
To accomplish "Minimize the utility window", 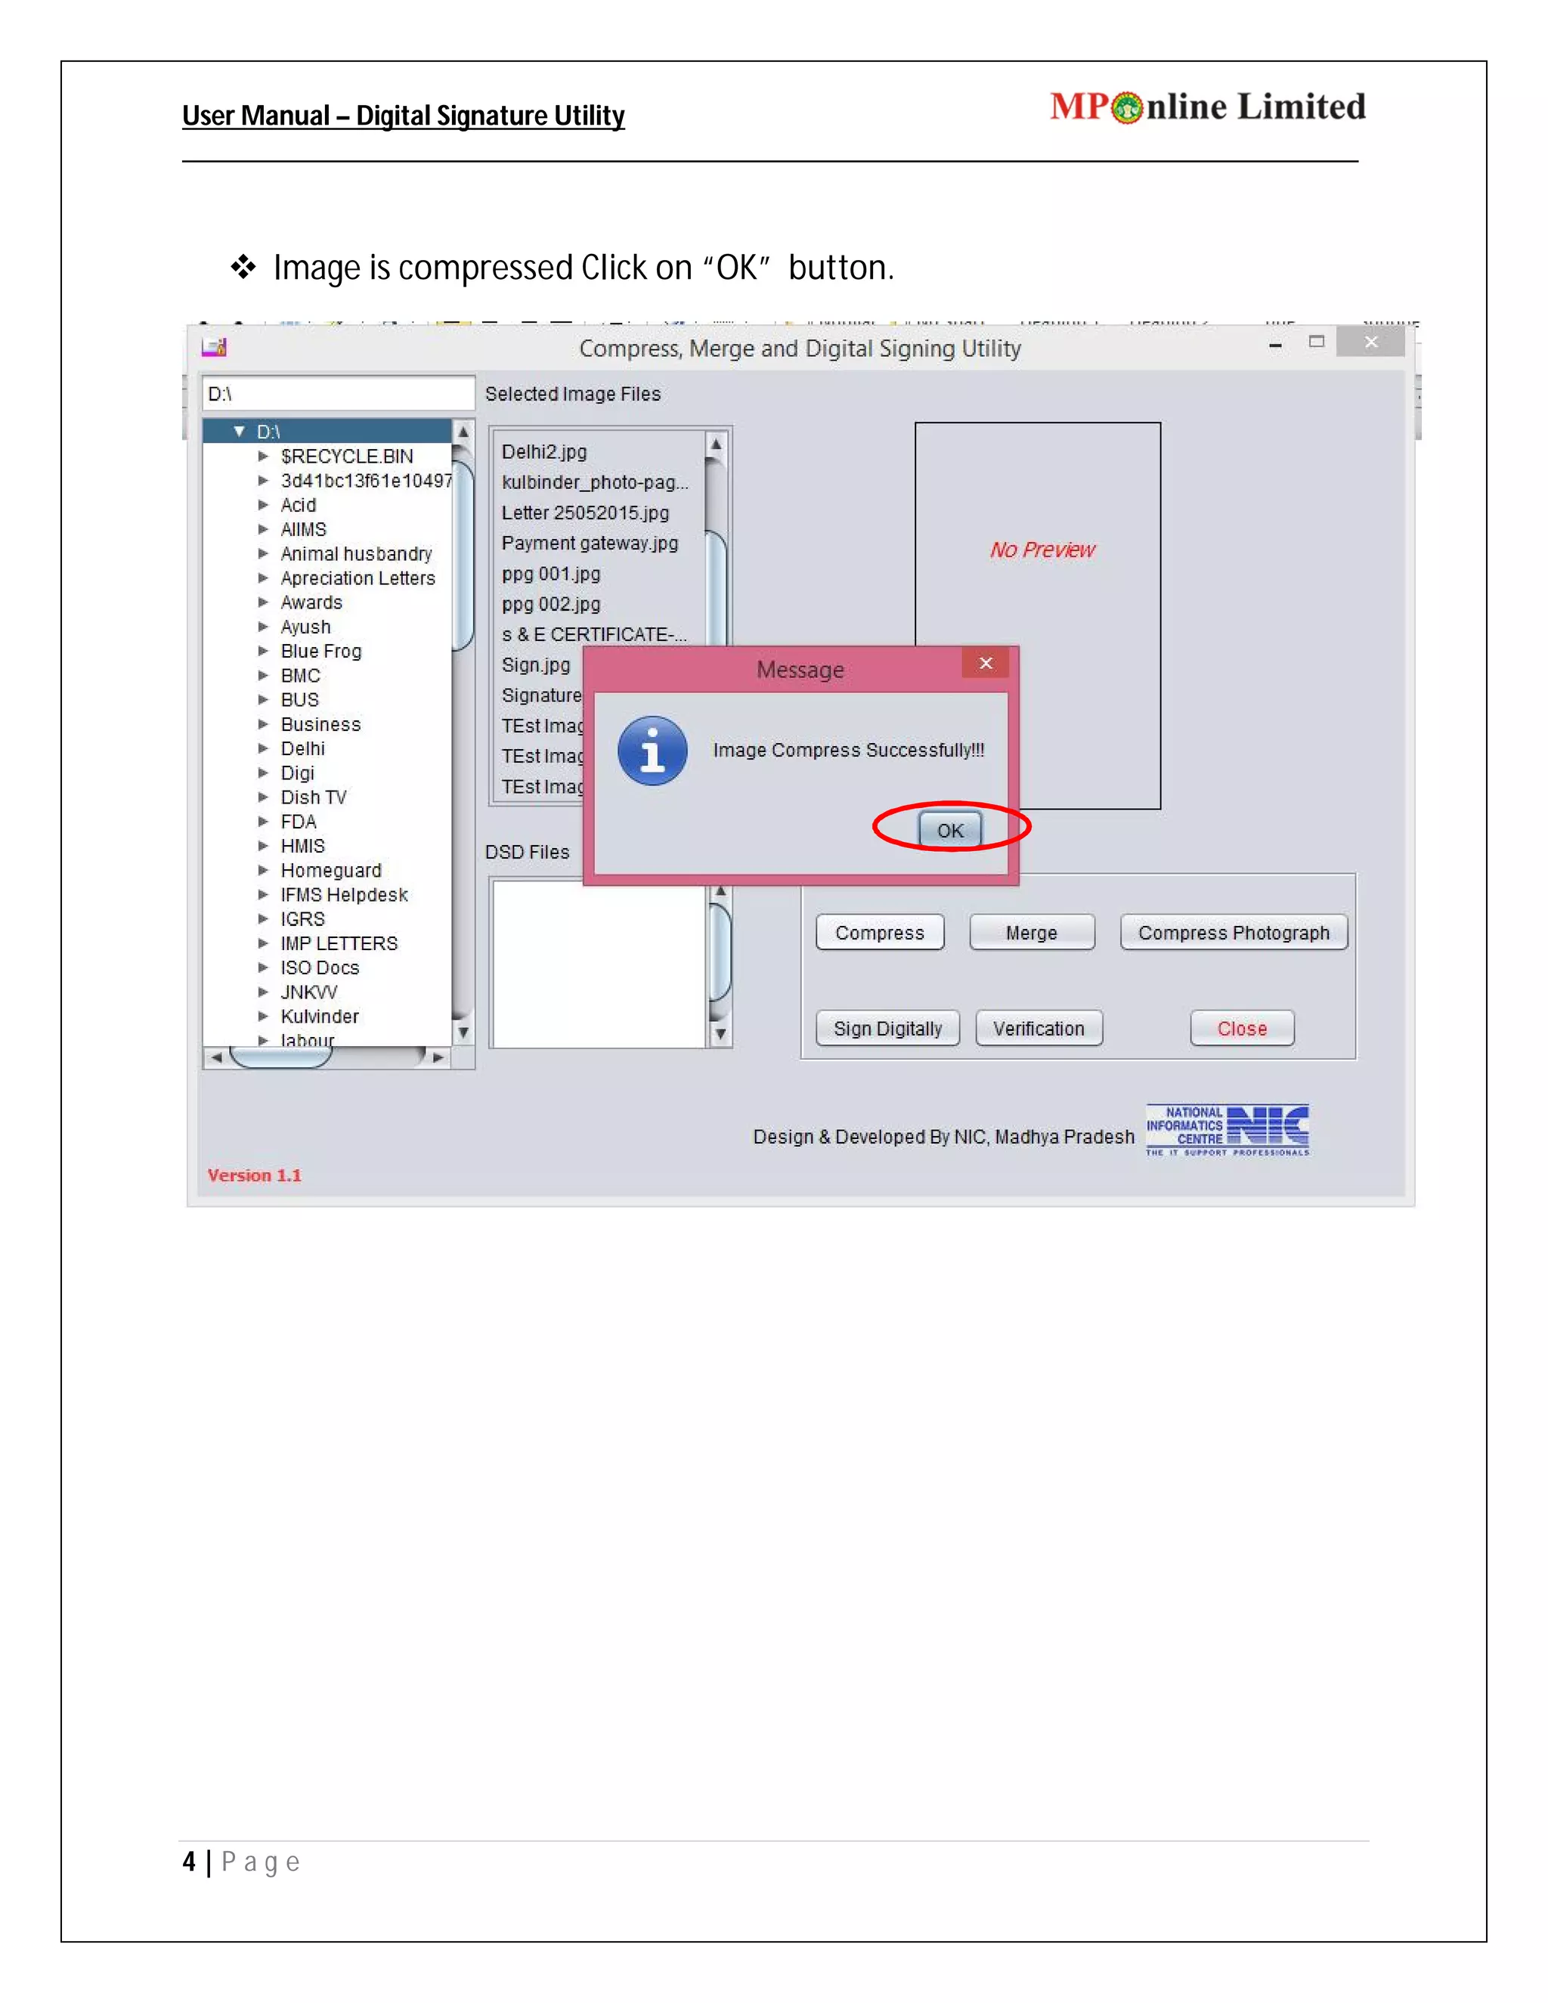I will 1274,345.
